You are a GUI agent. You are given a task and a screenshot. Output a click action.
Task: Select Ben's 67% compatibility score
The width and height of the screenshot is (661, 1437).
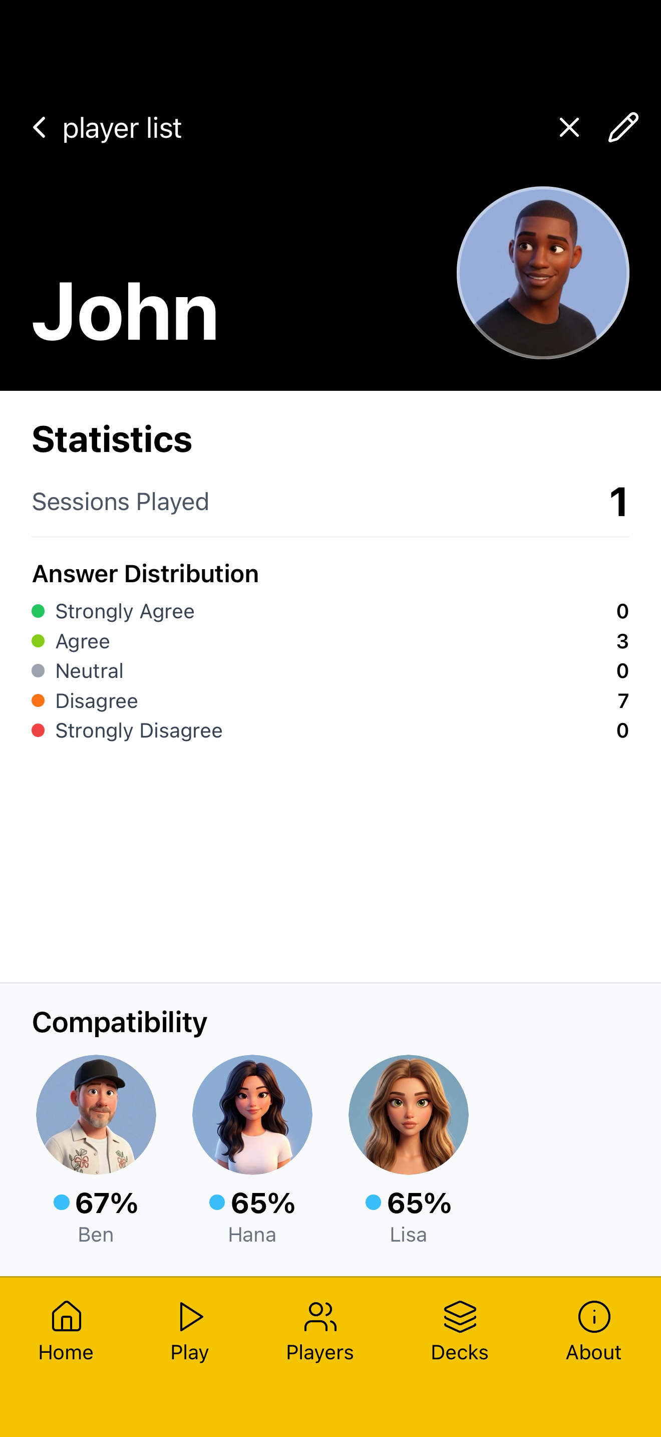click(107, 1203)
